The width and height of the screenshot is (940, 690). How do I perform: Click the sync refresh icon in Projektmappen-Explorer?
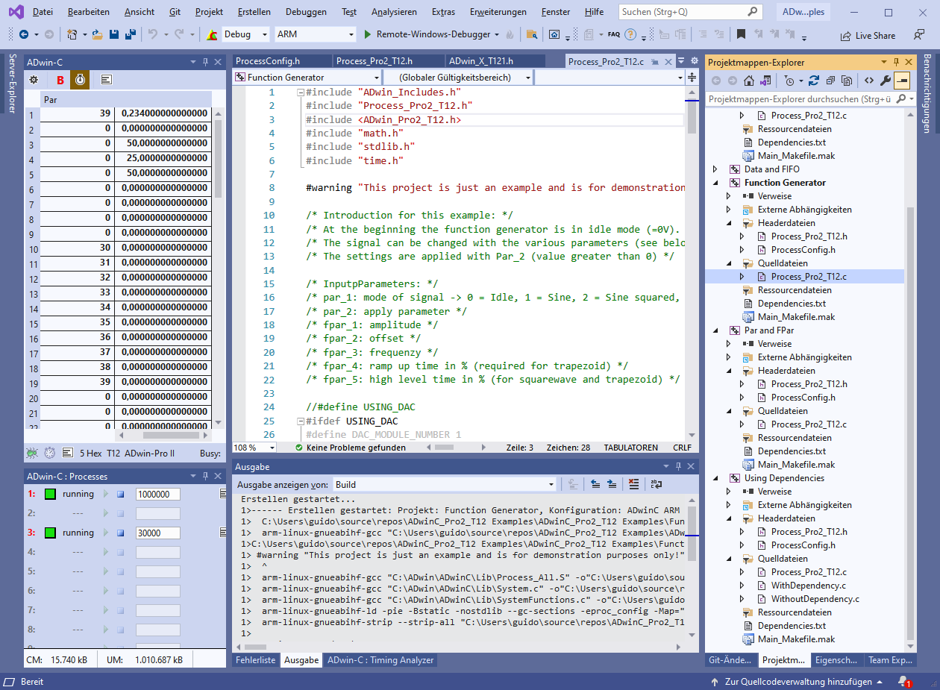(814, 81)
